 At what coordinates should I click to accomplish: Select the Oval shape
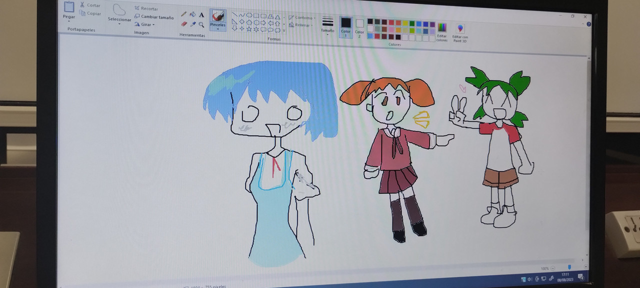click(x=249, y=15)
